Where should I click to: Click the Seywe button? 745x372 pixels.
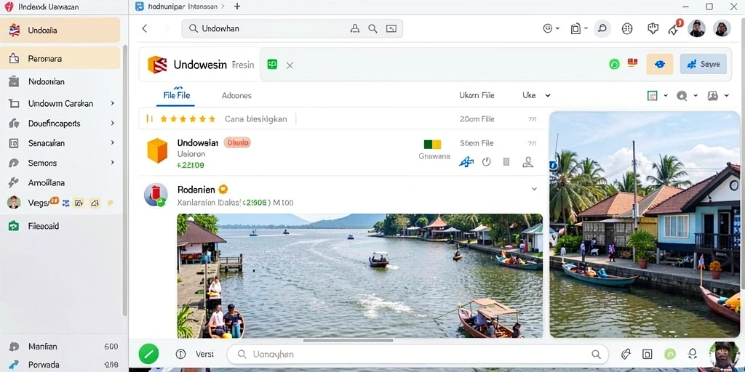(x=704, y=64)
